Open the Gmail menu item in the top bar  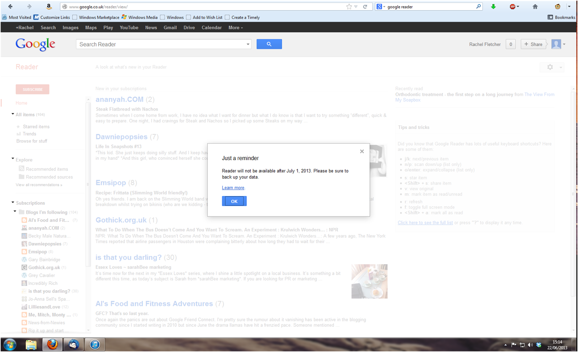[170, 27]
